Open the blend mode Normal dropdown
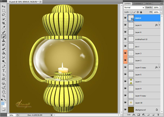Screen dimensions: 164x117 (137, 8)
